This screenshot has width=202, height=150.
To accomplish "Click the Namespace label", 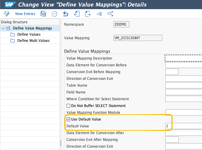I will coord(74,24).
